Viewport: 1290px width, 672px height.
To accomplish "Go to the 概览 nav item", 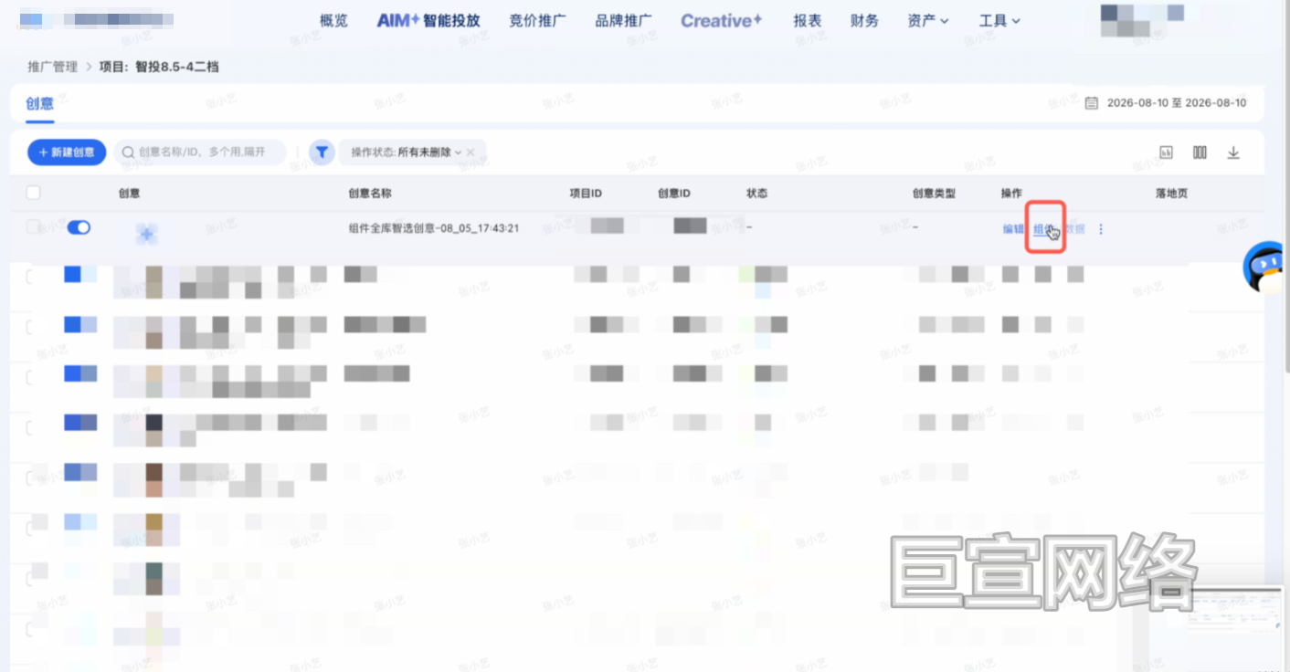I will [334, 20].
